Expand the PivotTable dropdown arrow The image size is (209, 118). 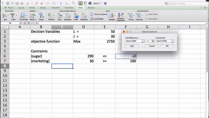click(x=26, y=15)
